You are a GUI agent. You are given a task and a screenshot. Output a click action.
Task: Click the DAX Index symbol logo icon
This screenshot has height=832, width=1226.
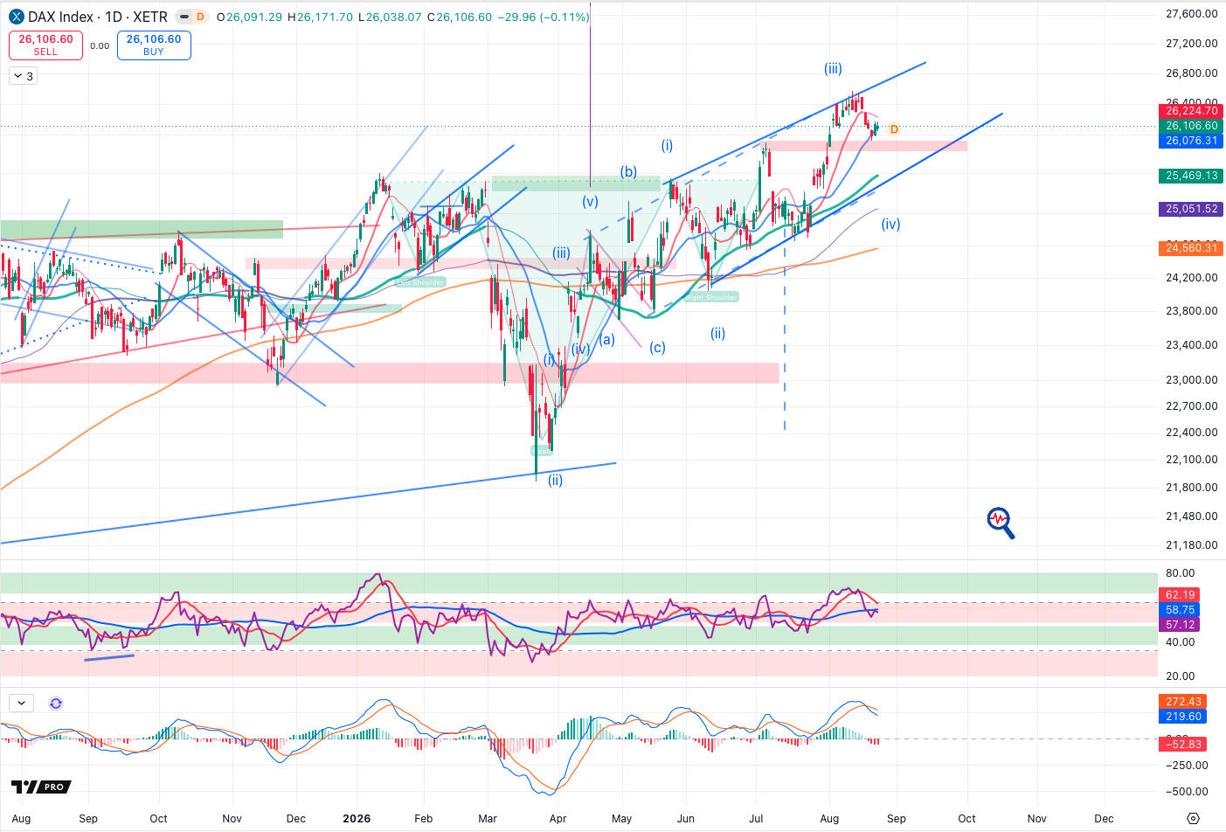(17, 17)
